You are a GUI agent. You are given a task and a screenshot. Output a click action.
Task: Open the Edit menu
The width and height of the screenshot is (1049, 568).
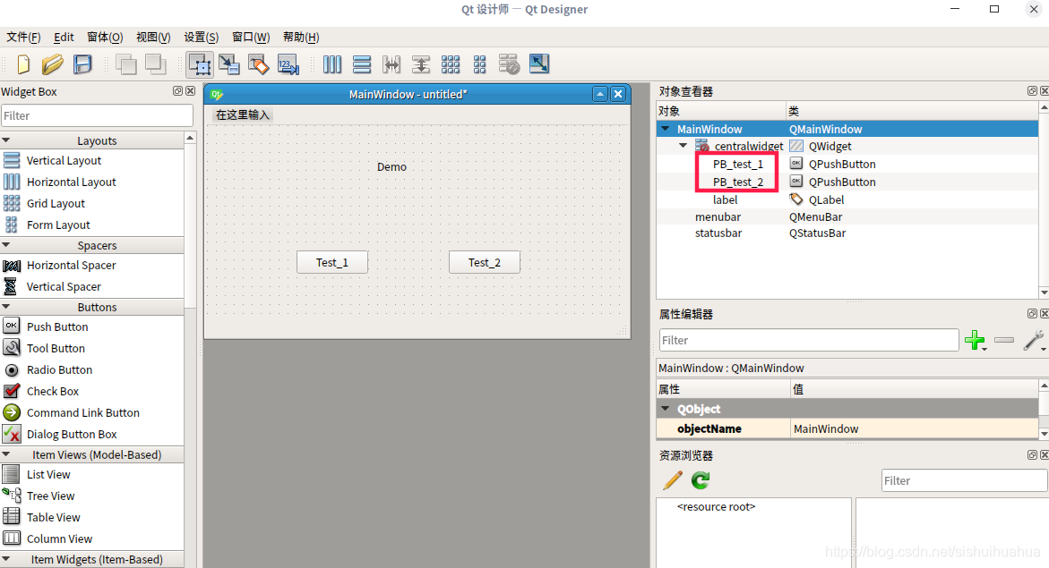click(x=64, y=38)
